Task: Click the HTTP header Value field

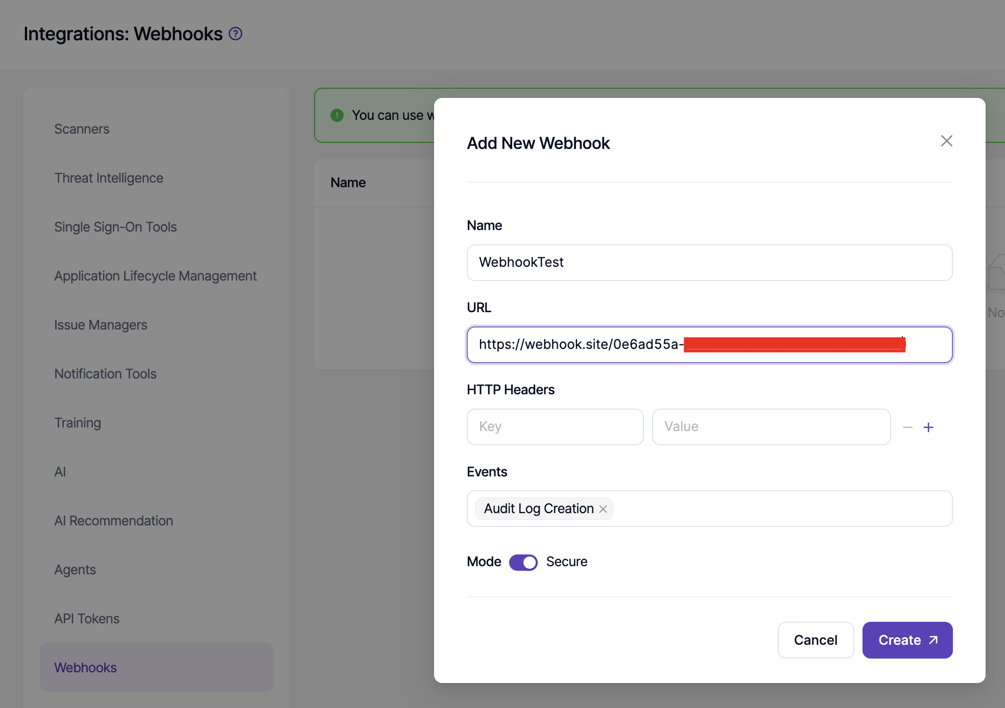Action: coord(771,427)
